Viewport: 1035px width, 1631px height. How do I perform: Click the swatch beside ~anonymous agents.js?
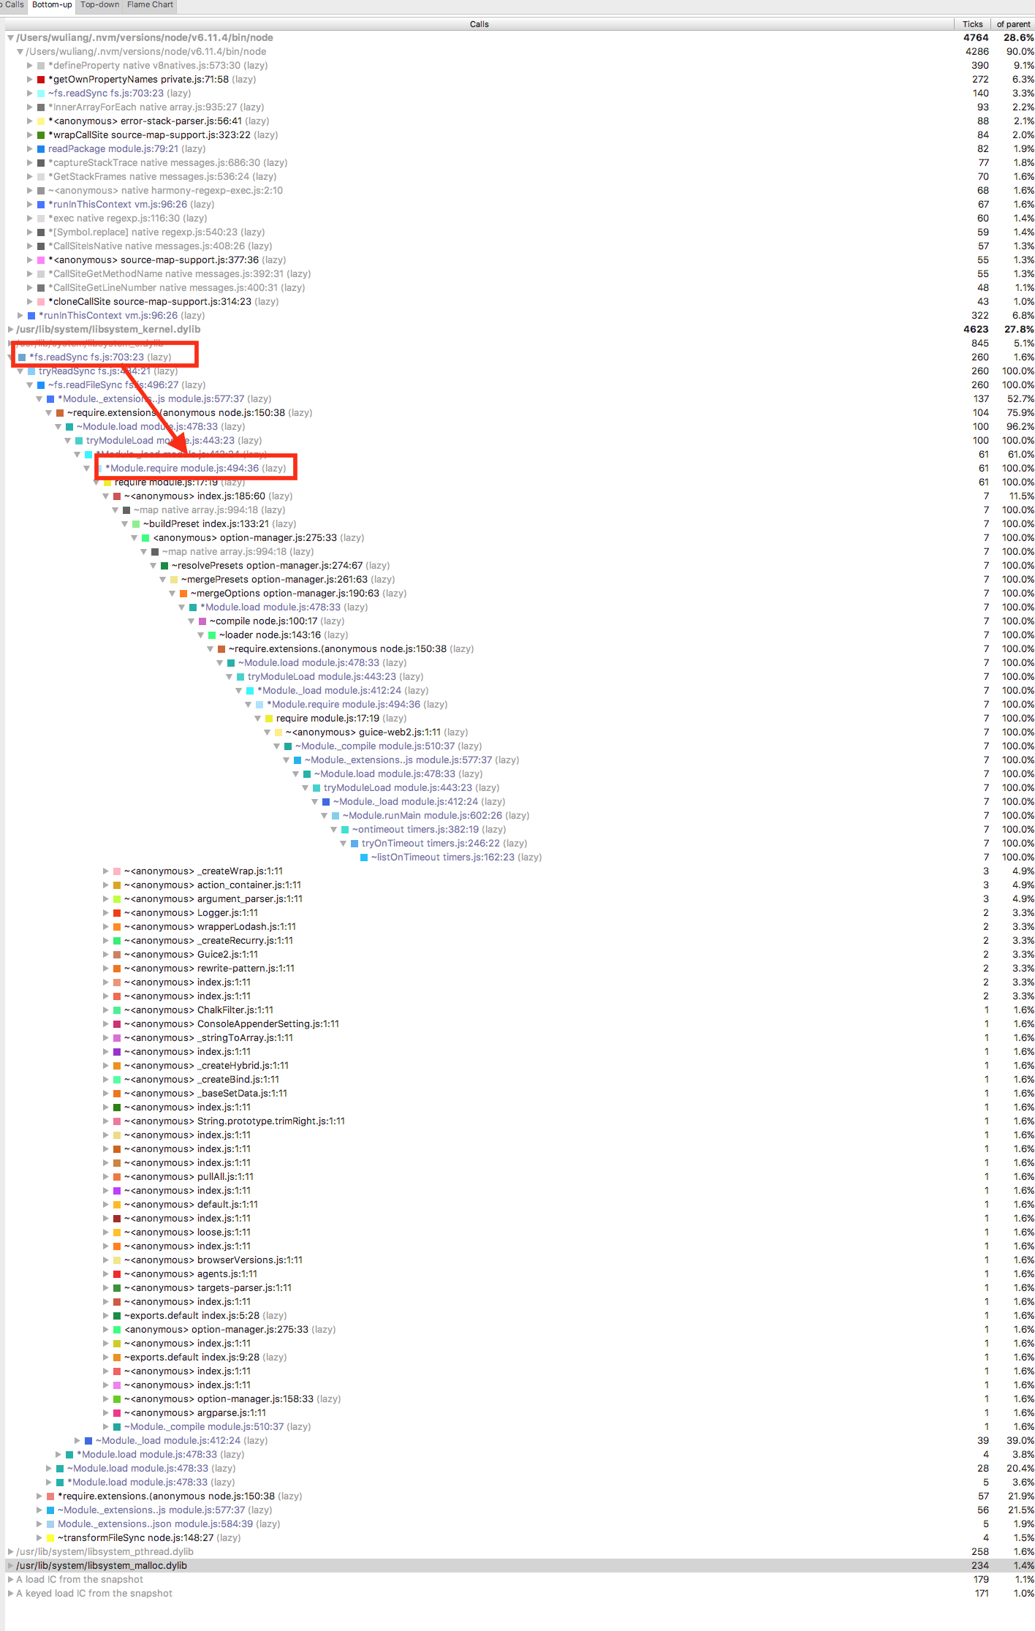pos(117,1274)
